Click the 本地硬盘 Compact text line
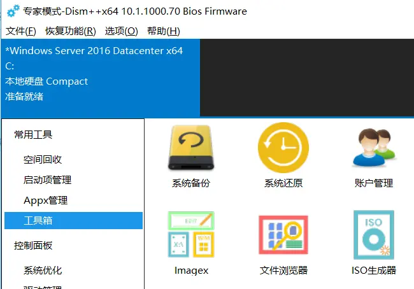Screen dimensions: 414x289 point(46,81)
